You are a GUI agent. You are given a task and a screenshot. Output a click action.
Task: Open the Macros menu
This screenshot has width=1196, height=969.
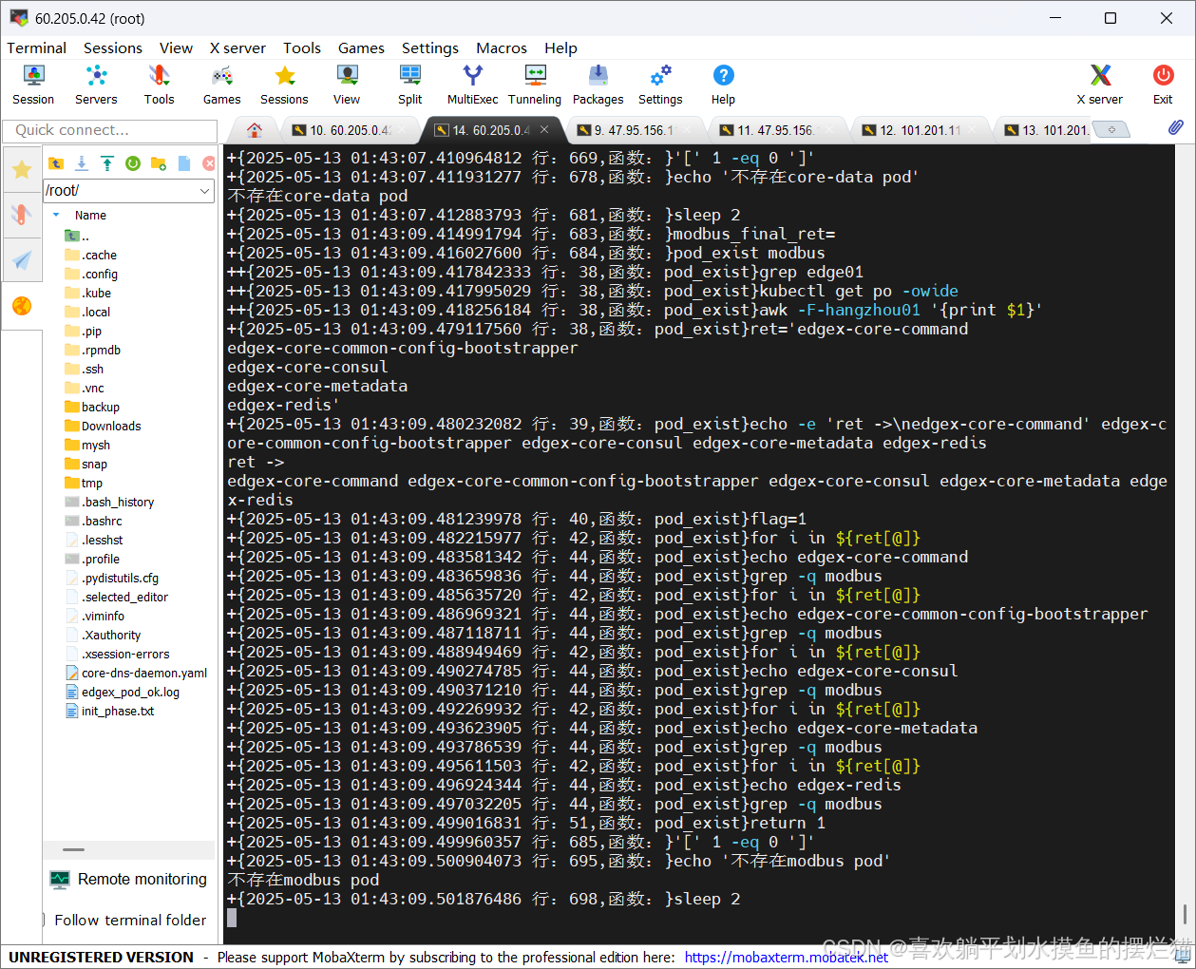502,48
